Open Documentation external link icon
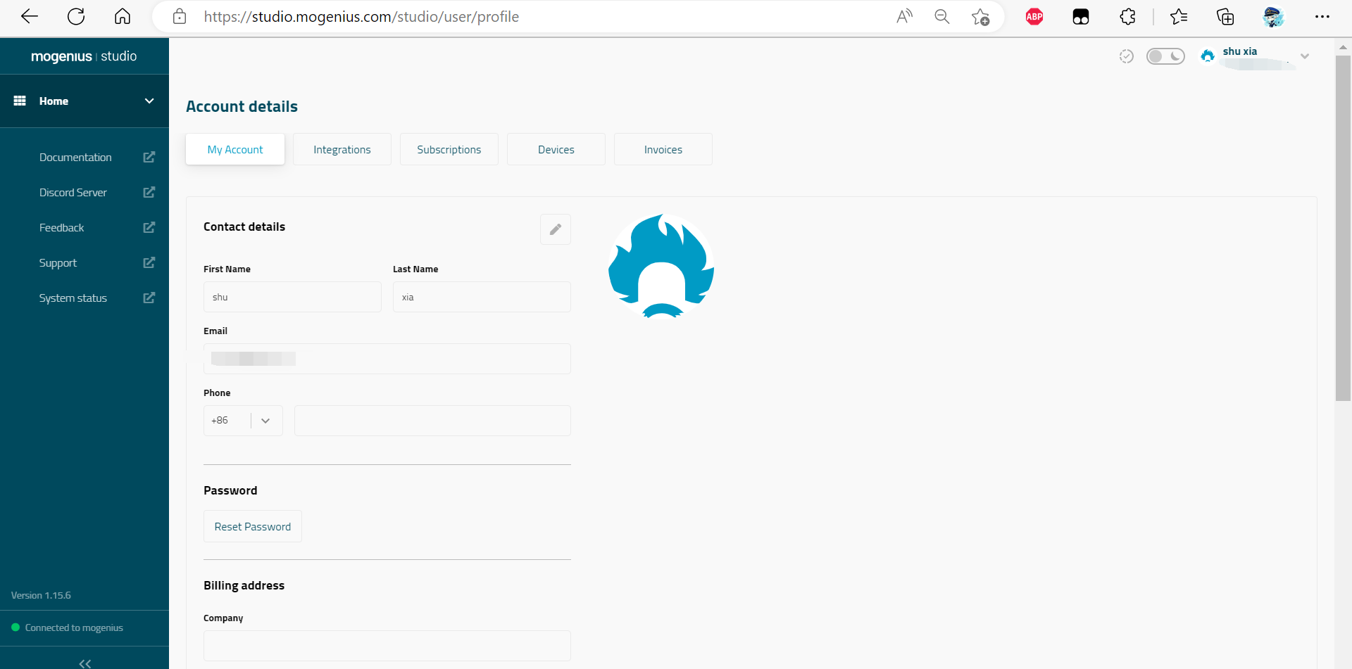Screen dimensions: 1352x669 tap(149, 157)
